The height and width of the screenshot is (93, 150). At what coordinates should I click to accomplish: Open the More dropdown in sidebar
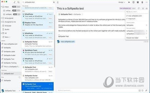coord(6,37)
